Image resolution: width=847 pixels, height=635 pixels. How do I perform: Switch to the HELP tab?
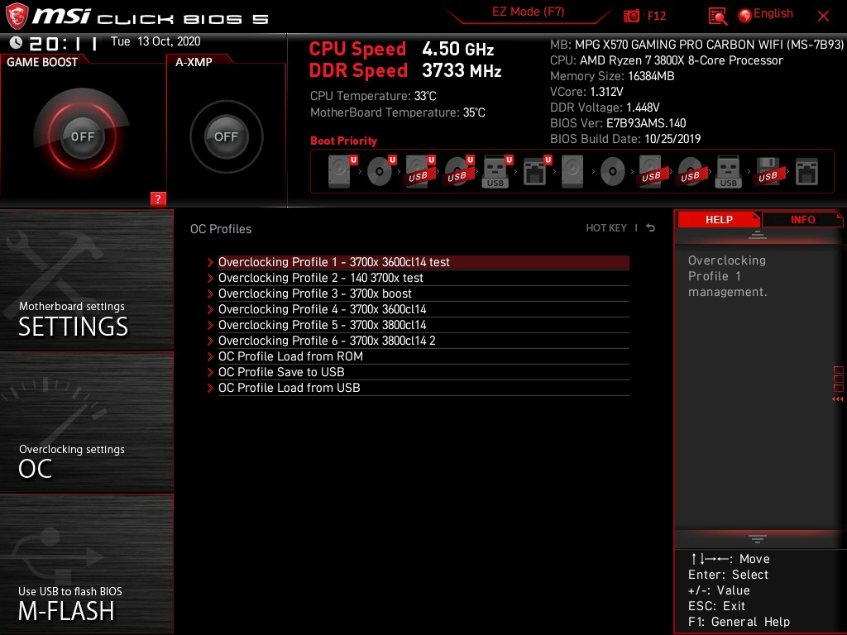(x=719, y=220)
